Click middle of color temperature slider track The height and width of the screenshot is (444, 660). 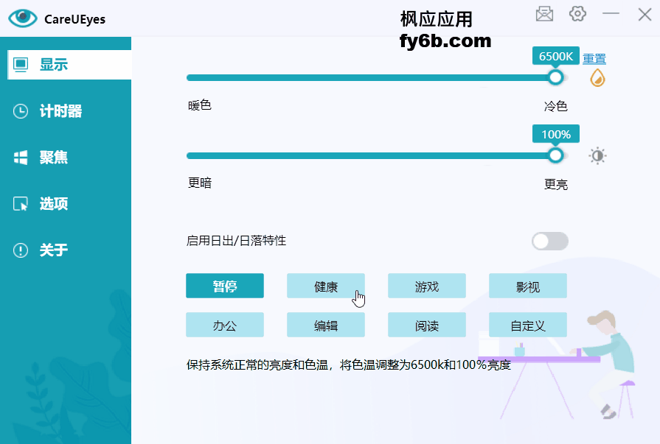(377, 78)
